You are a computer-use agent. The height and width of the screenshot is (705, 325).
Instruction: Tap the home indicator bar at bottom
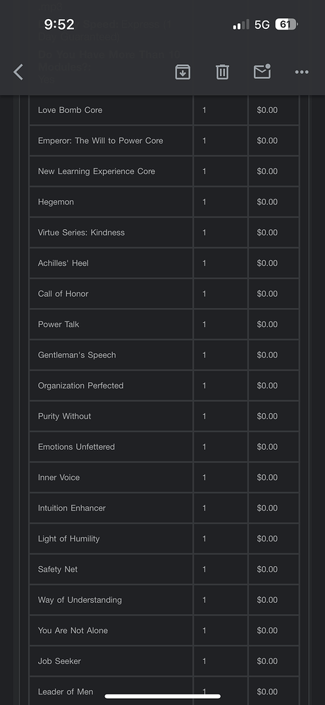coord(163,697)
